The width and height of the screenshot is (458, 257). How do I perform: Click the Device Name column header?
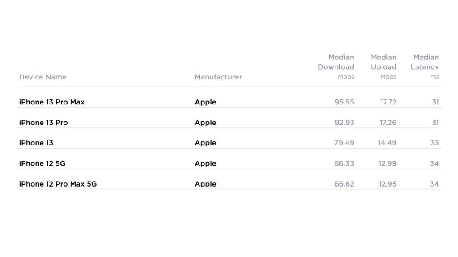pos(42,77)
